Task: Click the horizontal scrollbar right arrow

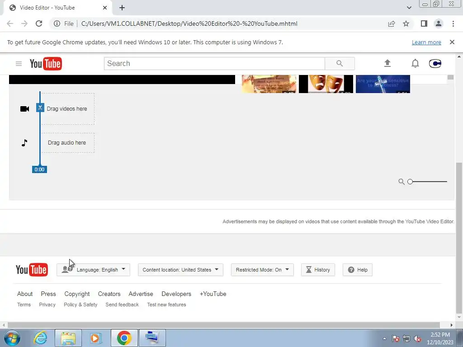Action: [x=451, y=325]
